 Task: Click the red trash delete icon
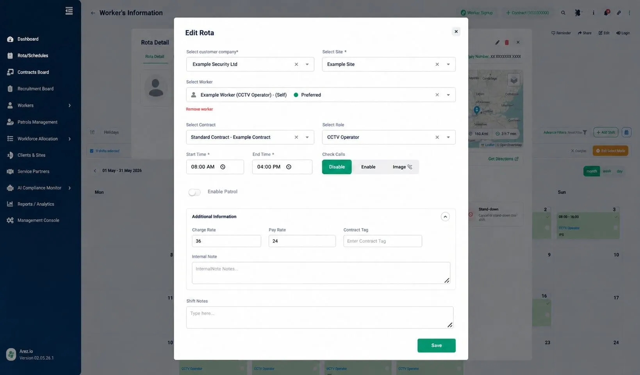click(507, 43)
